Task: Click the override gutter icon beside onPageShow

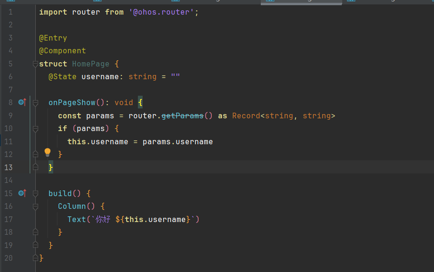Action: click(x=22, y=102)
